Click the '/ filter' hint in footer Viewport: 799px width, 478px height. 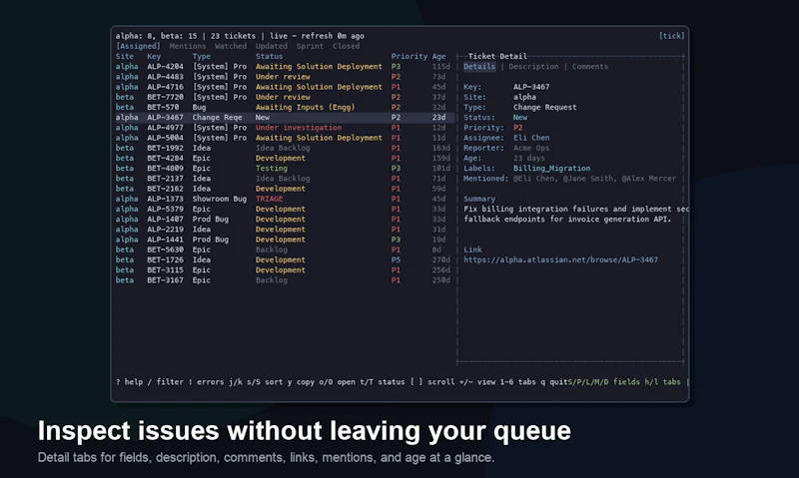coord(165,382)
